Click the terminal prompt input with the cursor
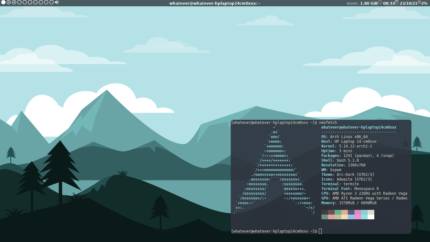The width and height of the screenshot is (430, 242). tap(320, 231)
